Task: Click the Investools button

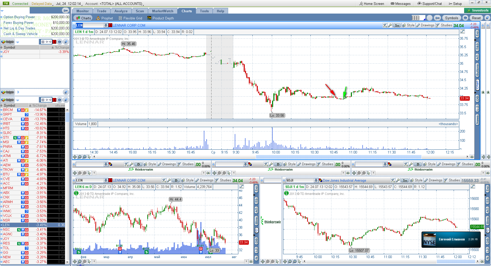Action: [x=477, y=10]
